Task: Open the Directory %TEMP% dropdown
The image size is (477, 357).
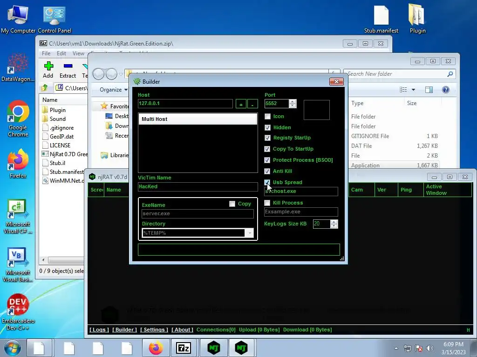Action: point(250,233)
